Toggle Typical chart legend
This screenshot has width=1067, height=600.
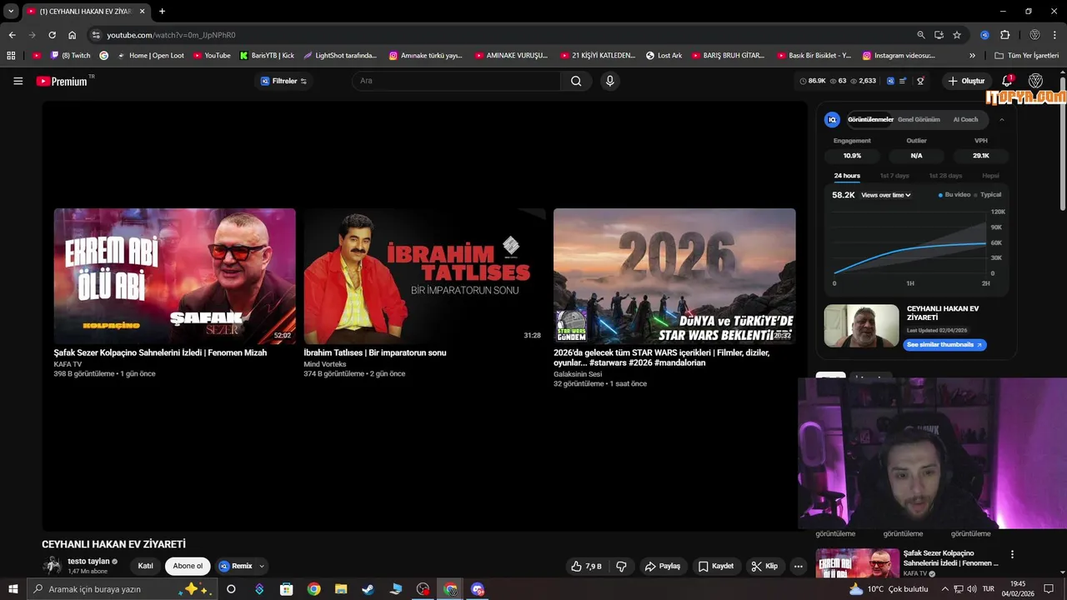coord(988,195)
